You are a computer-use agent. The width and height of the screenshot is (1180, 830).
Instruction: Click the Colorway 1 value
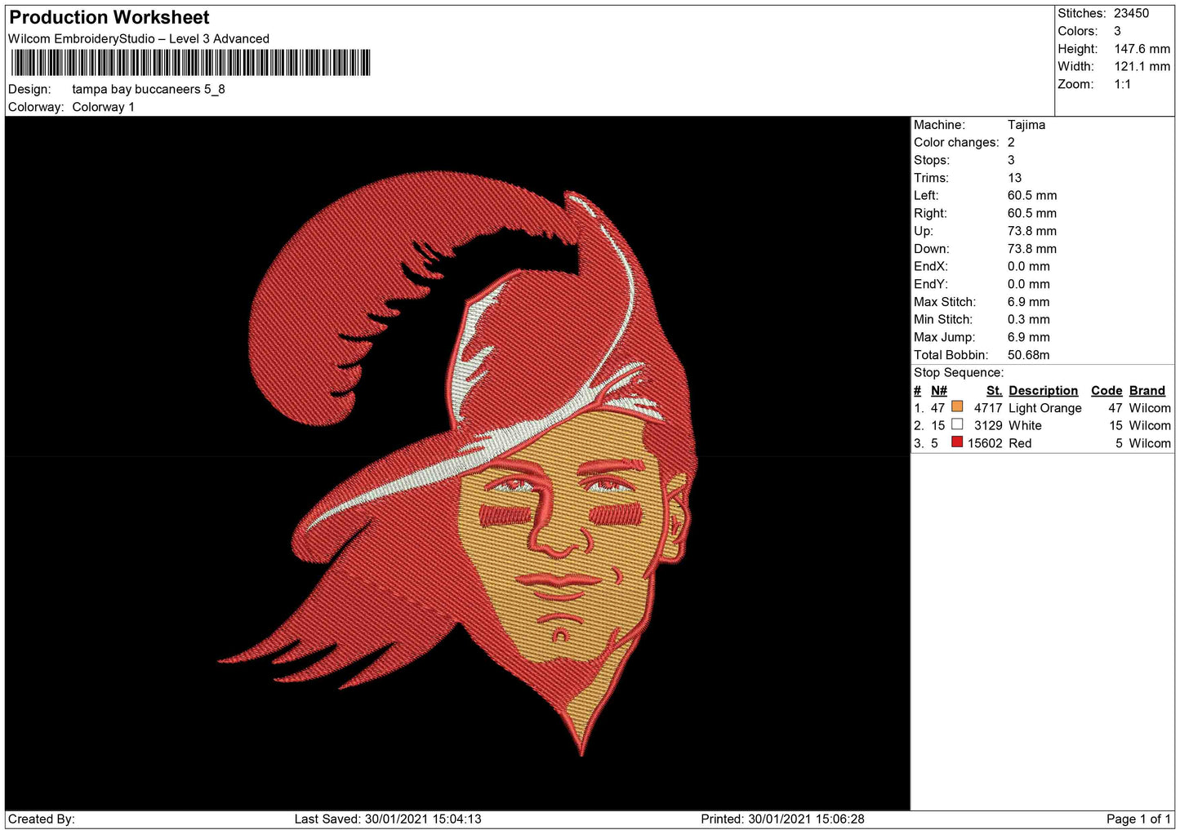click(x=103, y=107)
